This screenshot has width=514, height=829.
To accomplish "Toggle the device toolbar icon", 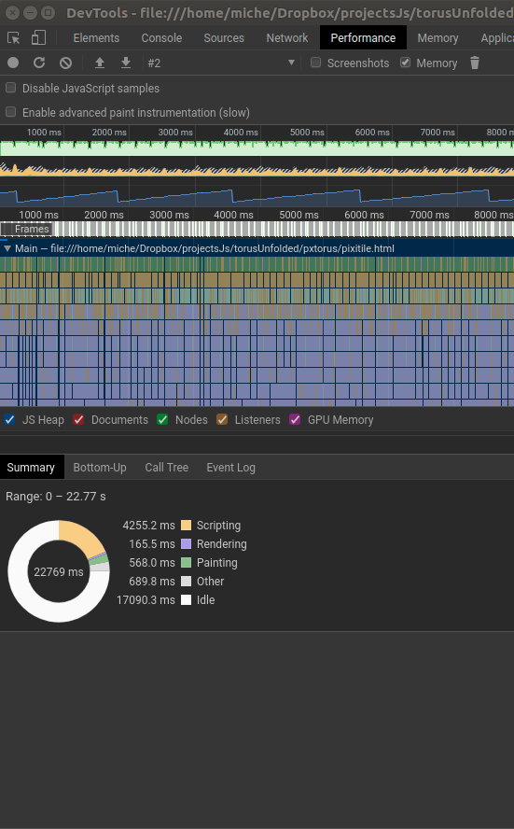I will click(x=38, y=37).
